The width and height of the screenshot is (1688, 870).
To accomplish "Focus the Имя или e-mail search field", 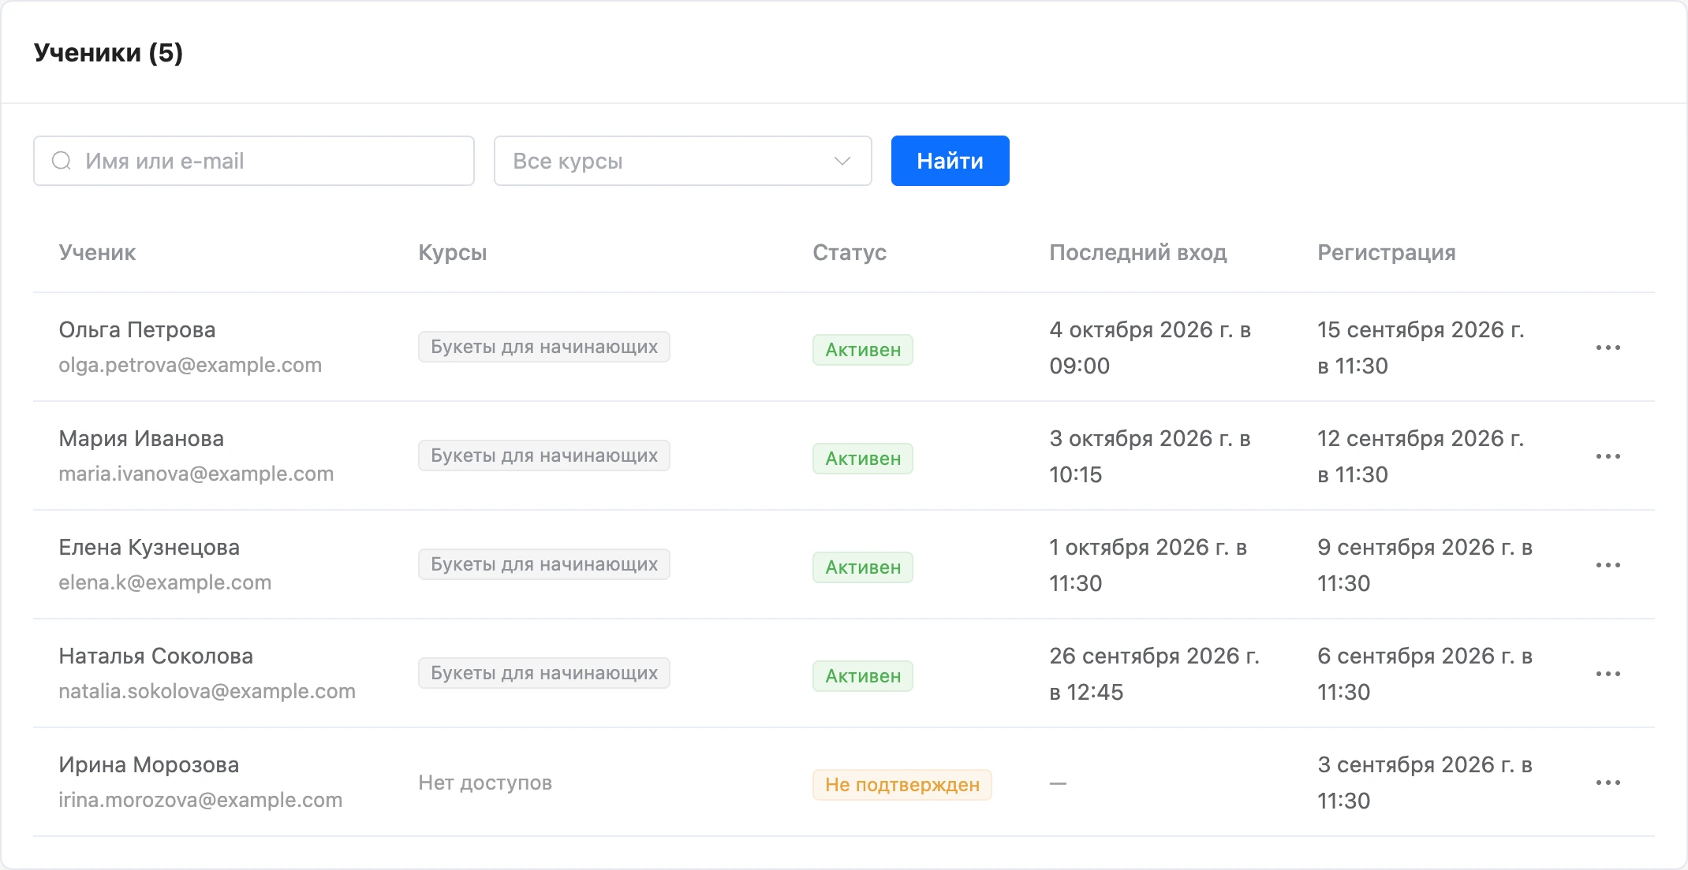I will pos(254,161).
